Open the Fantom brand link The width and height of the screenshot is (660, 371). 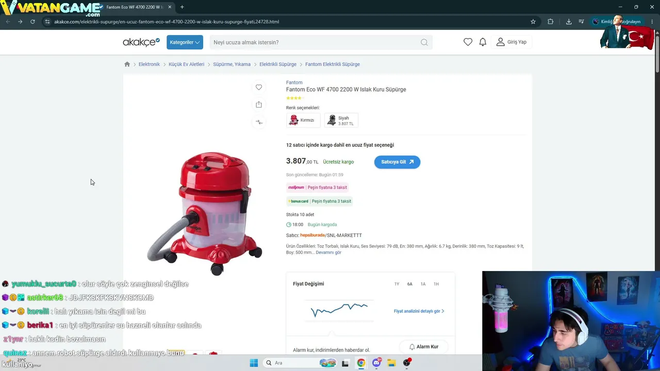[294, 82]
